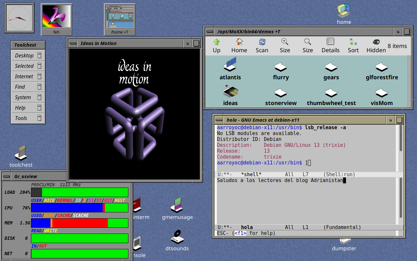Restore the minimized feh window
This screenshot has width=417, height=261.
tap(56, 19)
